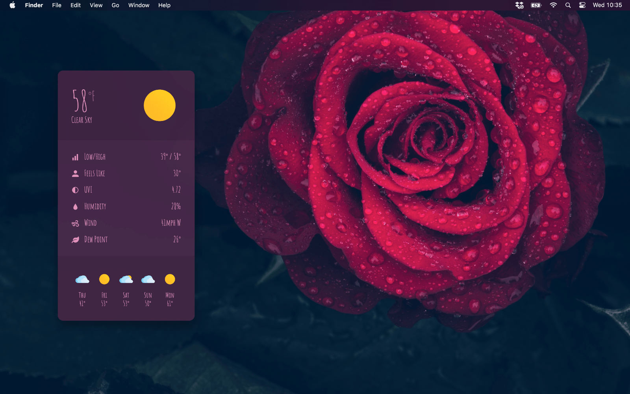Click the Thu 41° forecast label

tap(82, 299)
